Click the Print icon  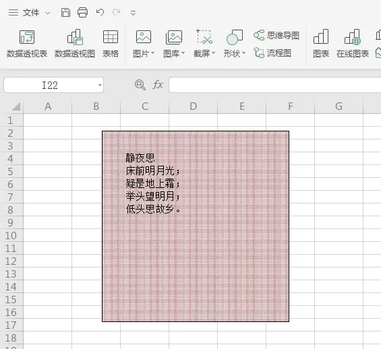click(x=83, y=12)
